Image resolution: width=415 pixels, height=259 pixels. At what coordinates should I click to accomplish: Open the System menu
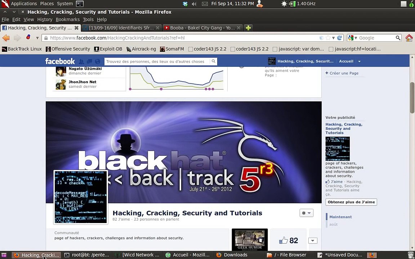65,4
